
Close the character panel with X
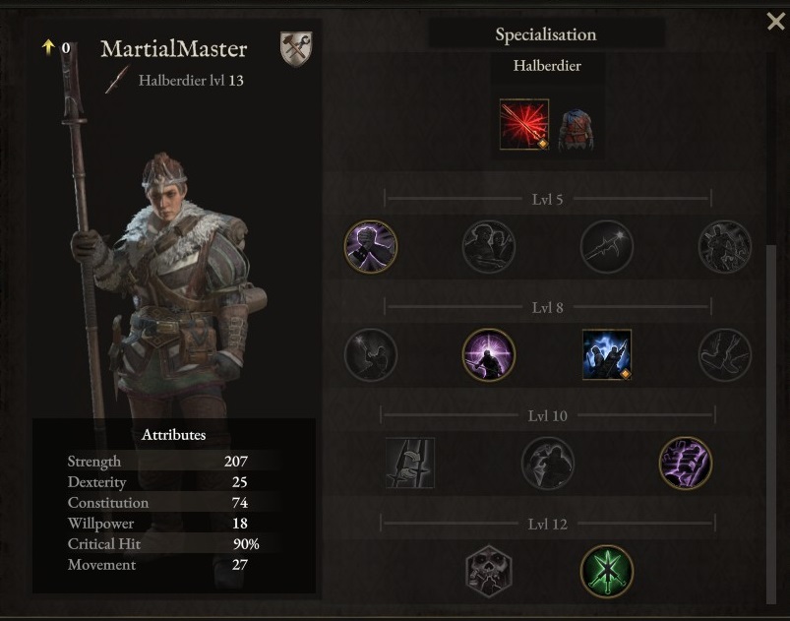point(775,22)
